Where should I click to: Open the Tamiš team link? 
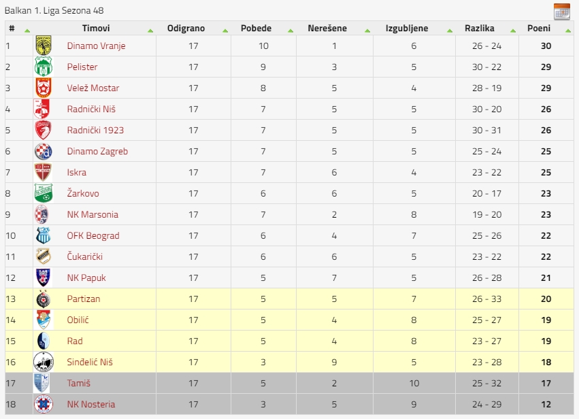tap(79, 383)
